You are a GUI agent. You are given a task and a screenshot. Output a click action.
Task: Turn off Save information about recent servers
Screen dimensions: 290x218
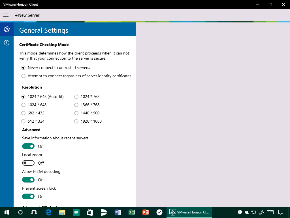[28, 146]
